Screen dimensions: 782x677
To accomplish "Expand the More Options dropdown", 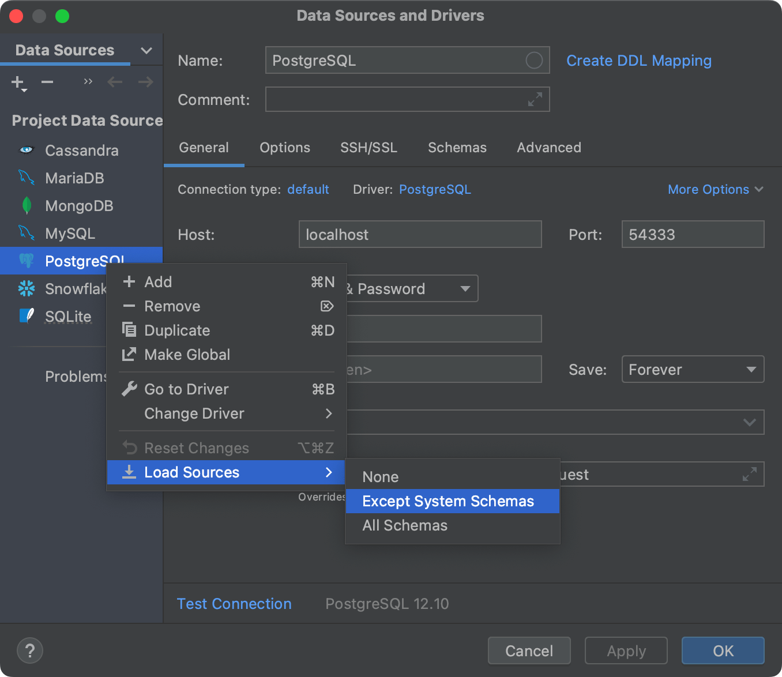I will pyautogui.click(x=715, y=189).
